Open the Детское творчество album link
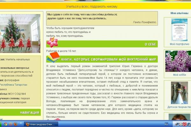The height and width of the screenshot is (127, 191). pos(179,107)
